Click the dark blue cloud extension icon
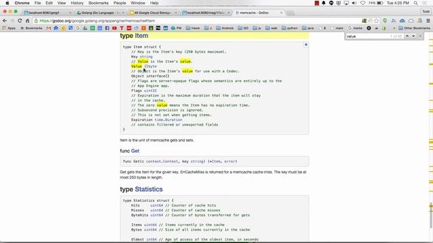433x243 pixels. [403, 21]
